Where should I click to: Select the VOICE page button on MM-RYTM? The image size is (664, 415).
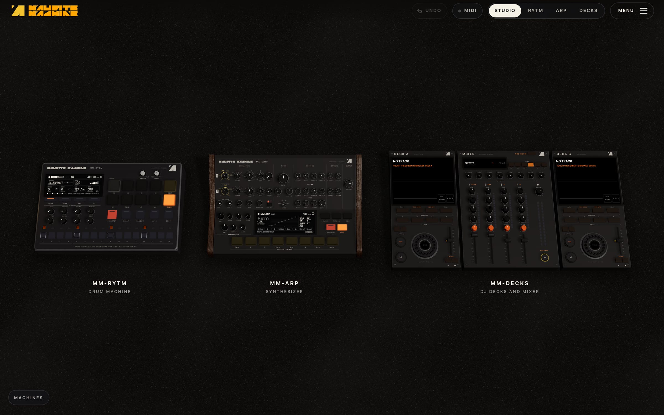coord(51,199)
